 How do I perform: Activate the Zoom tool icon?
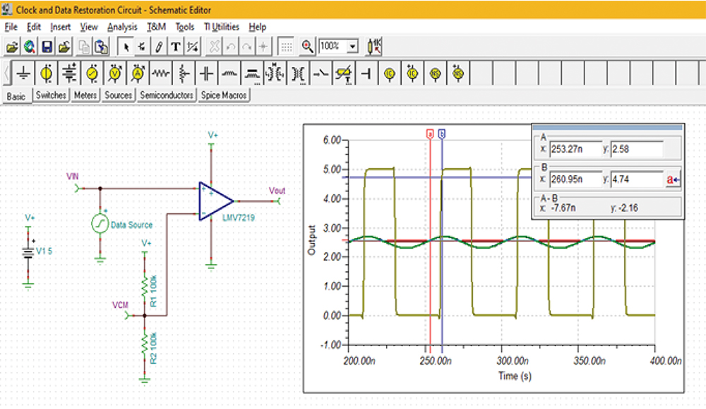(306, 47)
